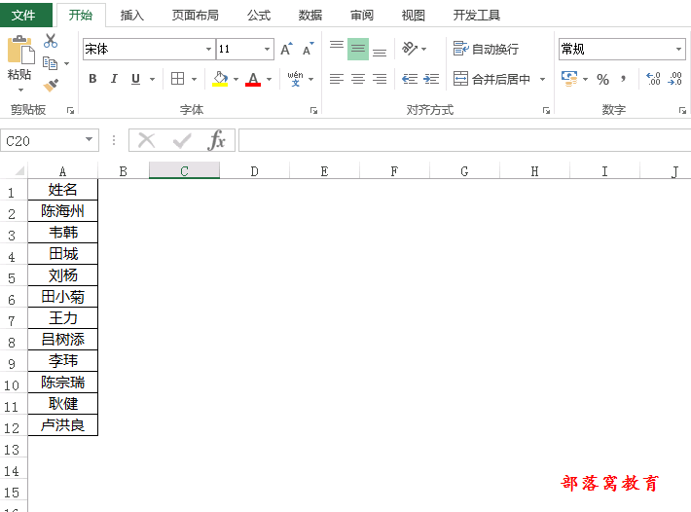The image size is (691, 512).
Task: Switch to the 插入 ribbon tab
Action: 131,15
